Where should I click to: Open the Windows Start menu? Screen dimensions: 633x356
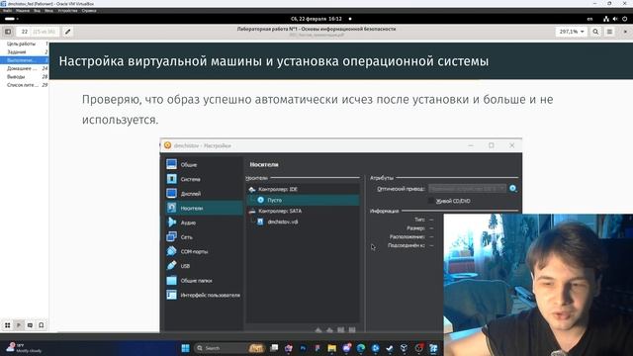click(x=185, y=348)
